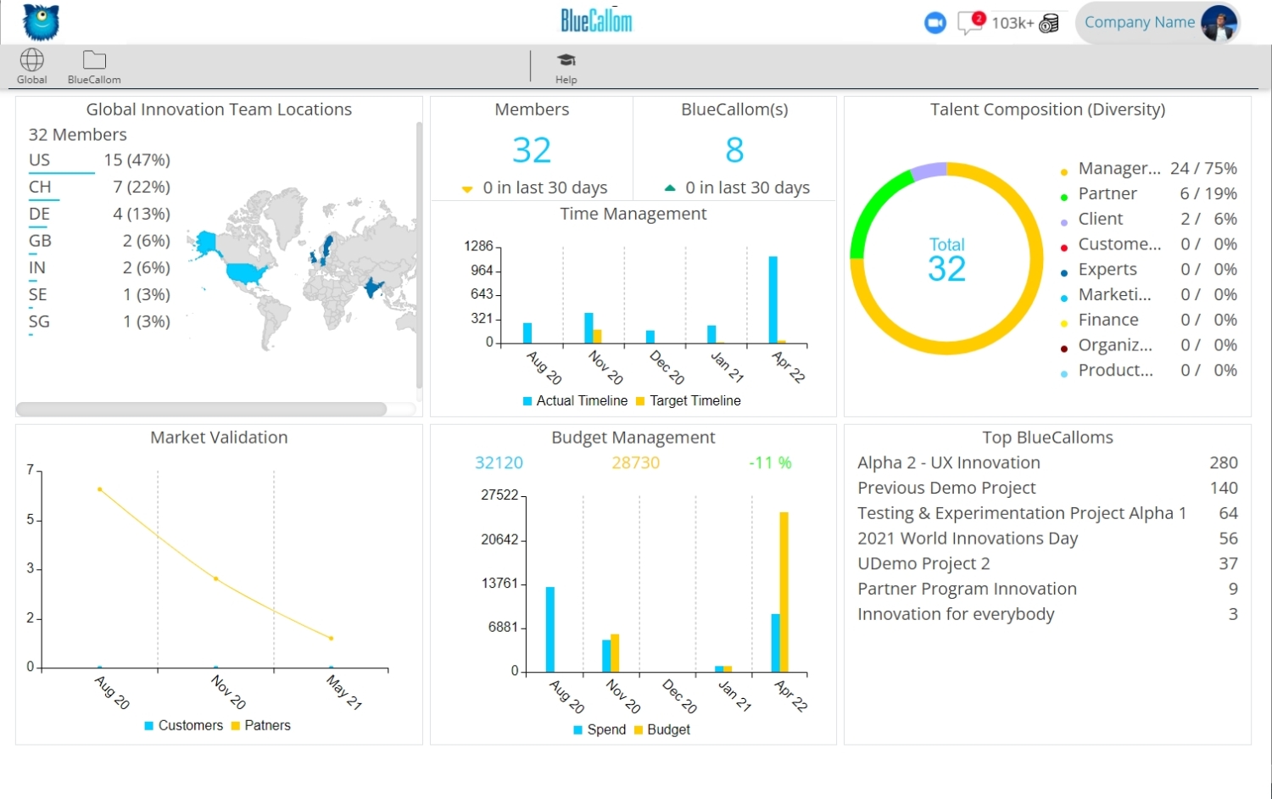The image size is (1272, 799).
Task: Toggle Budget legend in Budget Management
Action: click(x=662, y=729)
